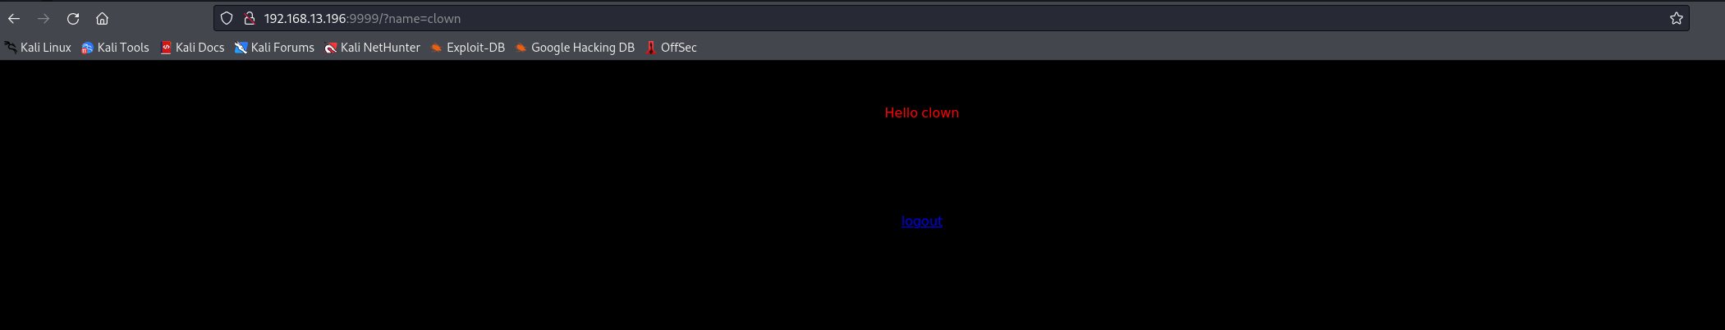
Task: Open the Kali Linux bookmark
Action: tap(38, 48)
